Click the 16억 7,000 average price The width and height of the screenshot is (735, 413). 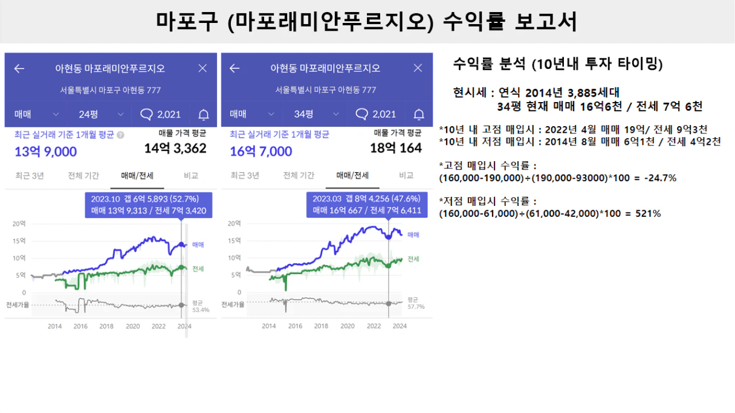[x=261, y=152]
